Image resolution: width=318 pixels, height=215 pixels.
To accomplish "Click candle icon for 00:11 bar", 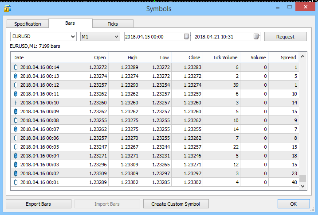I will click(x=16, y=94).
